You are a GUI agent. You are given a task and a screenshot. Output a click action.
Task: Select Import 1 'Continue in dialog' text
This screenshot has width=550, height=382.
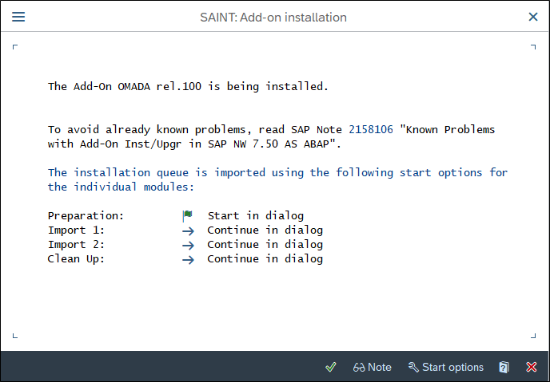click(265, 230)
